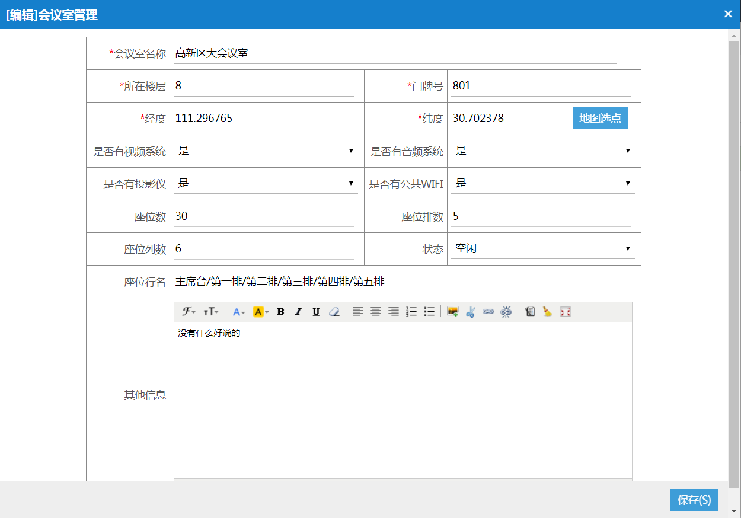Image resolution: width=741 pixels, height=518 pixels.
Task: Click the 其他信息 label
Action: 145,395
